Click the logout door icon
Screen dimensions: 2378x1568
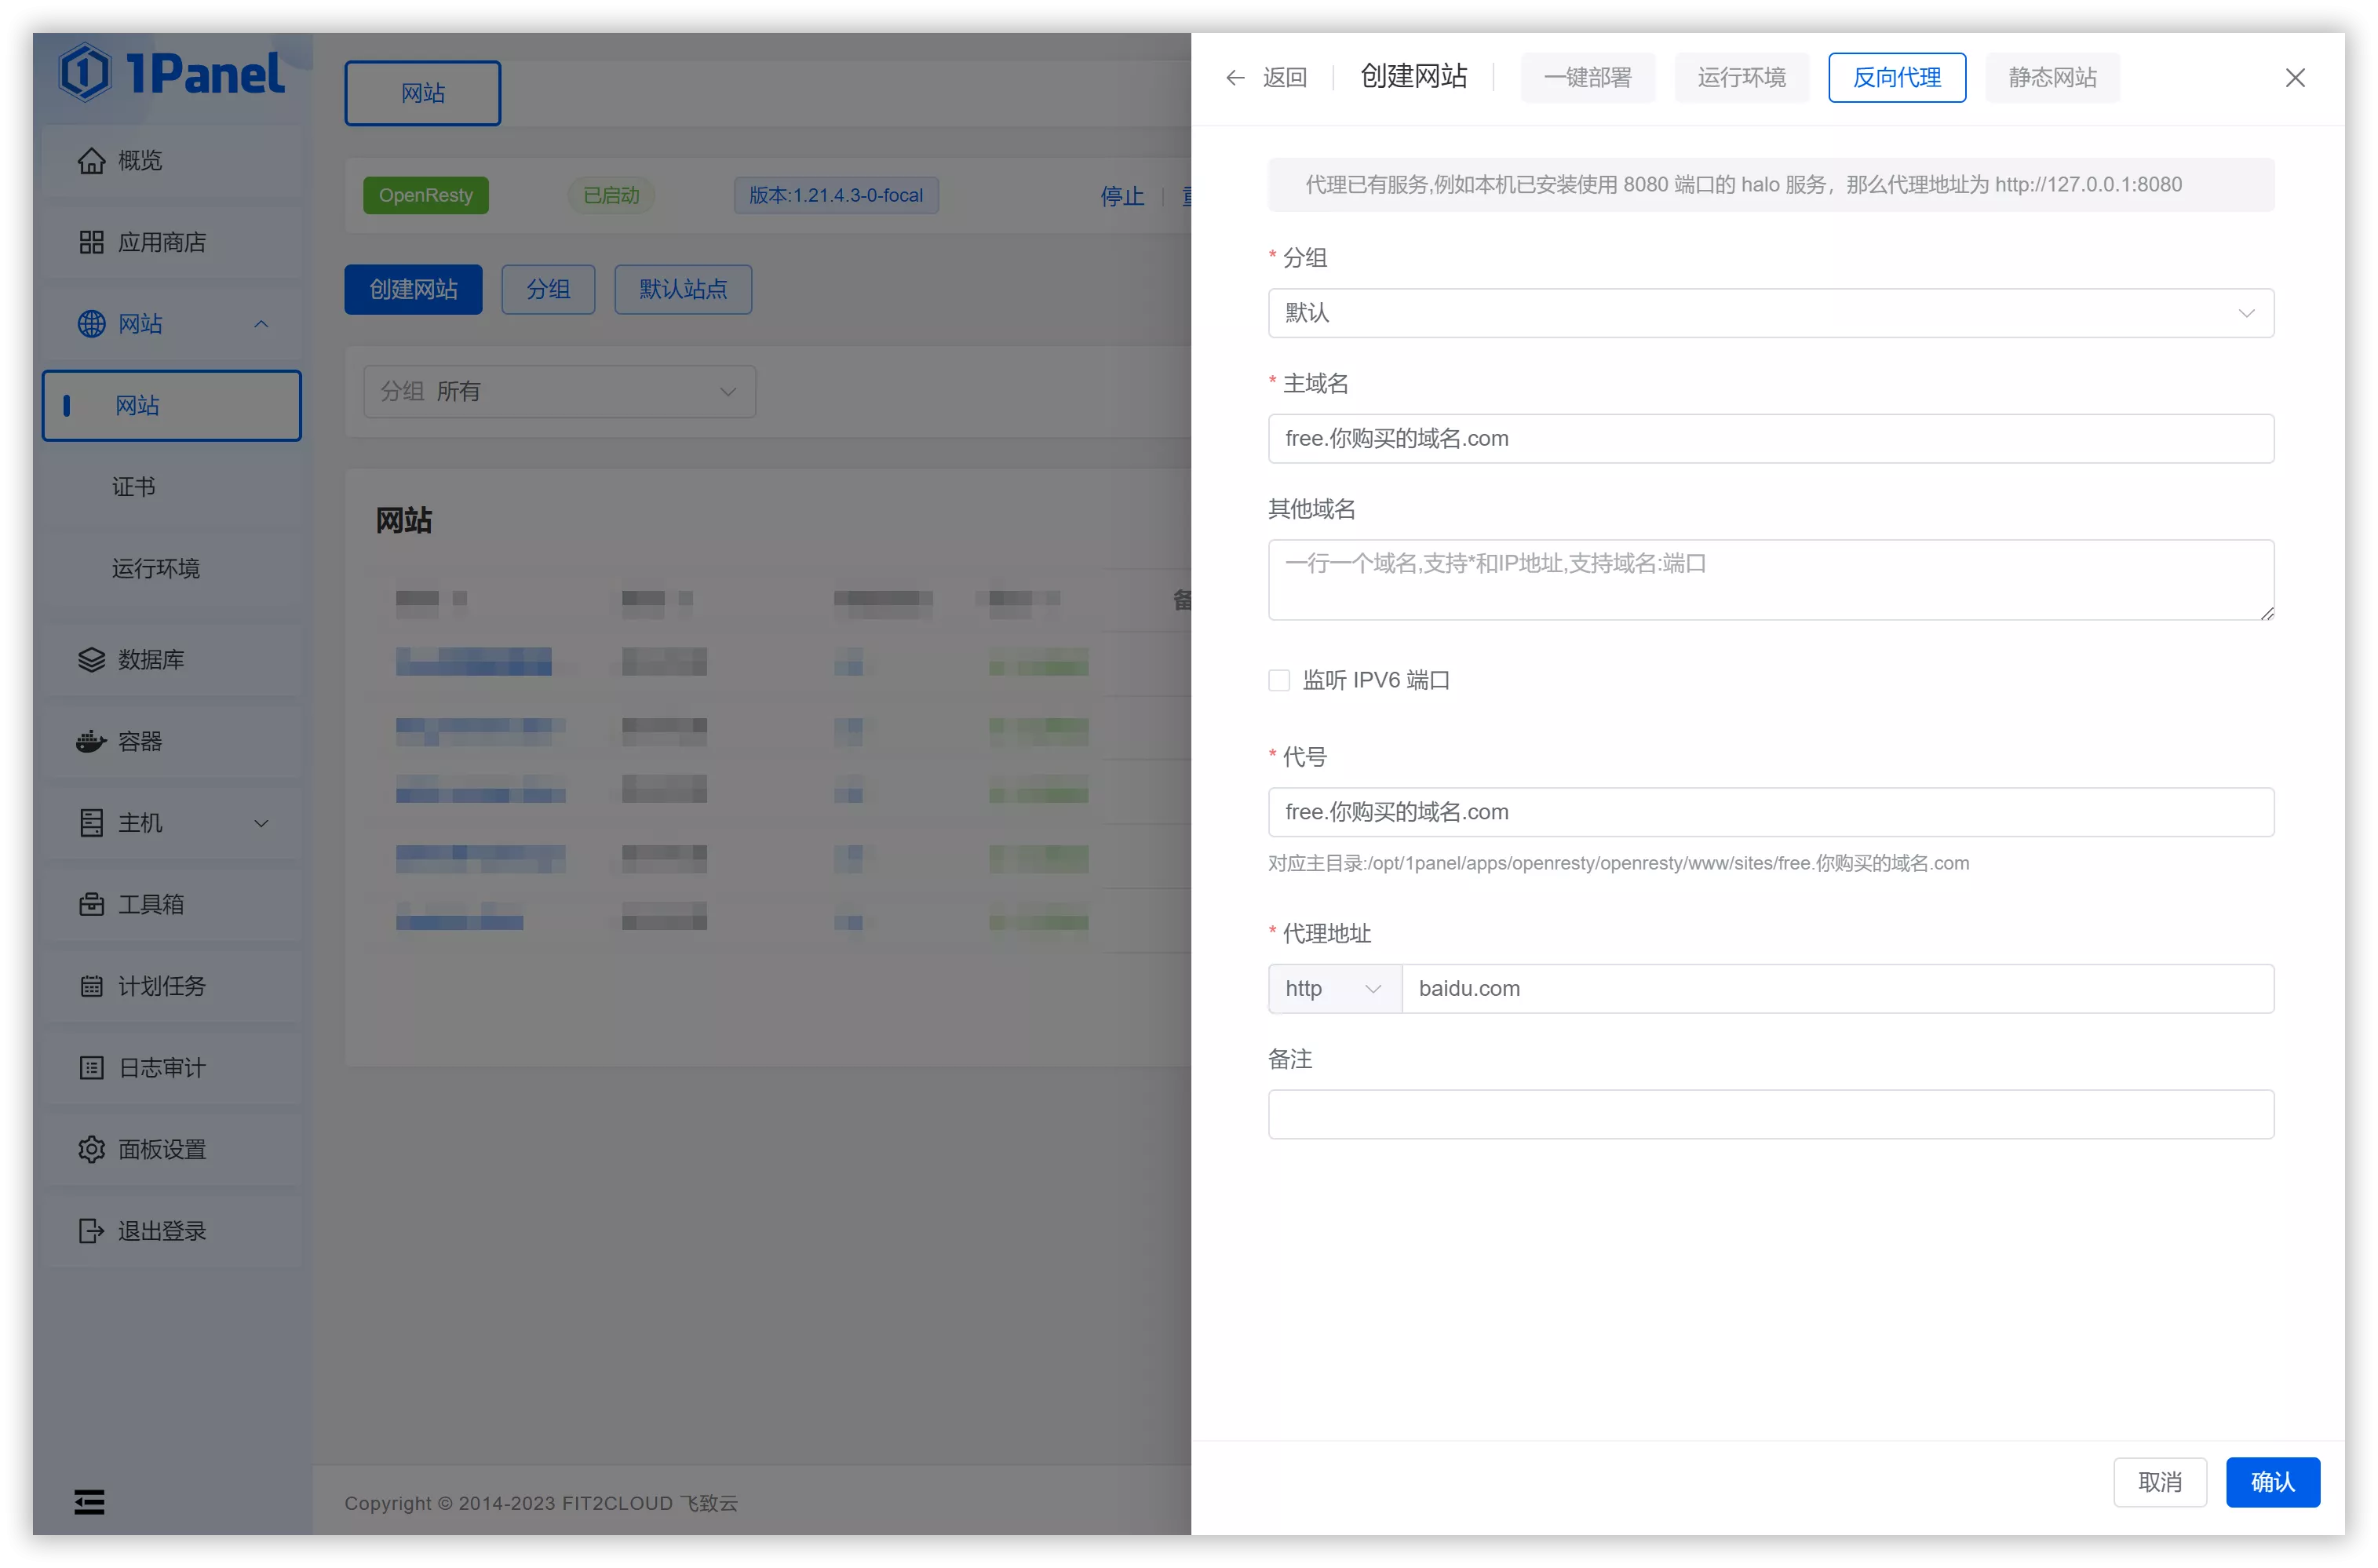pyautogui.click(x=91, y=1231)
